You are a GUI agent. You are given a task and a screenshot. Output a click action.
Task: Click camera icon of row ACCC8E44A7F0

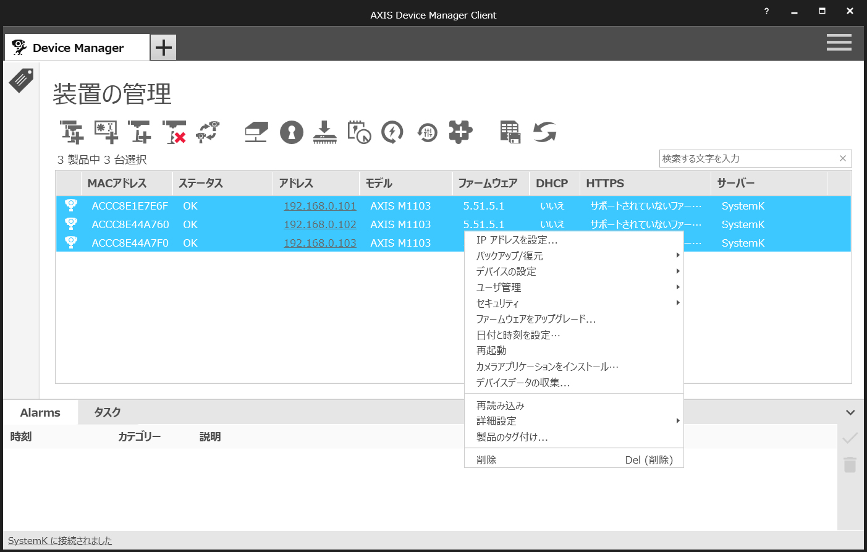point(71,243)
